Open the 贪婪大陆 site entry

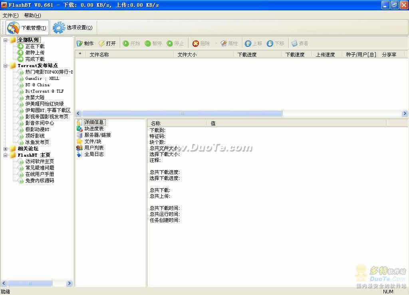[35, 98]
